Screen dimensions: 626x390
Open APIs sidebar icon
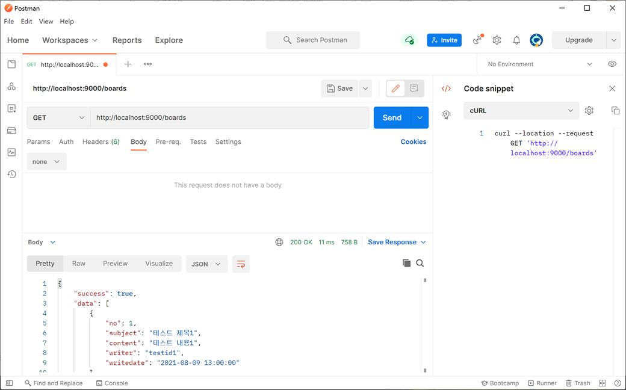tap(11, 86)
